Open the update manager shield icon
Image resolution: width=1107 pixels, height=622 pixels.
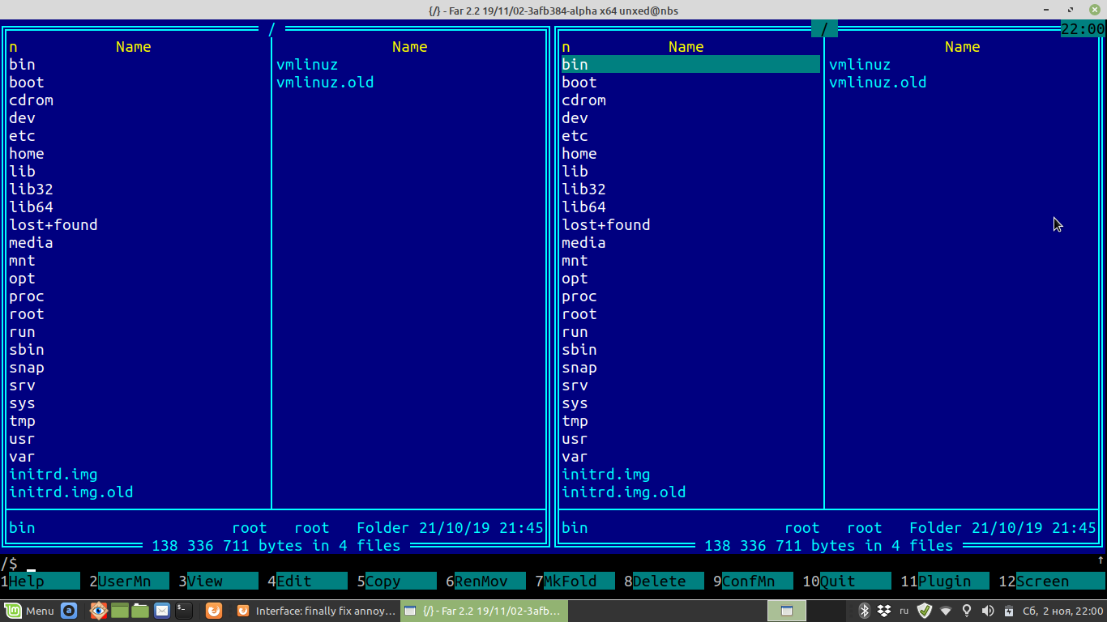pyautogui.click(x=923, y=611)
